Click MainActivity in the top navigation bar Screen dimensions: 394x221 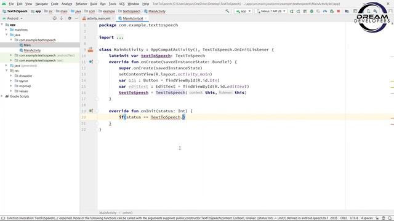click(155, 11)
